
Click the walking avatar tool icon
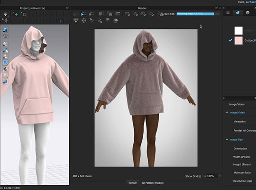click(6, 20)
